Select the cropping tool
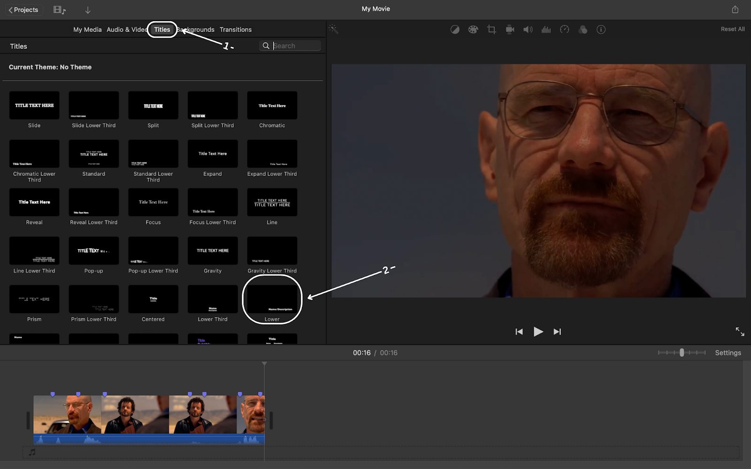This screenshot has width=751, height=469. coord(491,30)
